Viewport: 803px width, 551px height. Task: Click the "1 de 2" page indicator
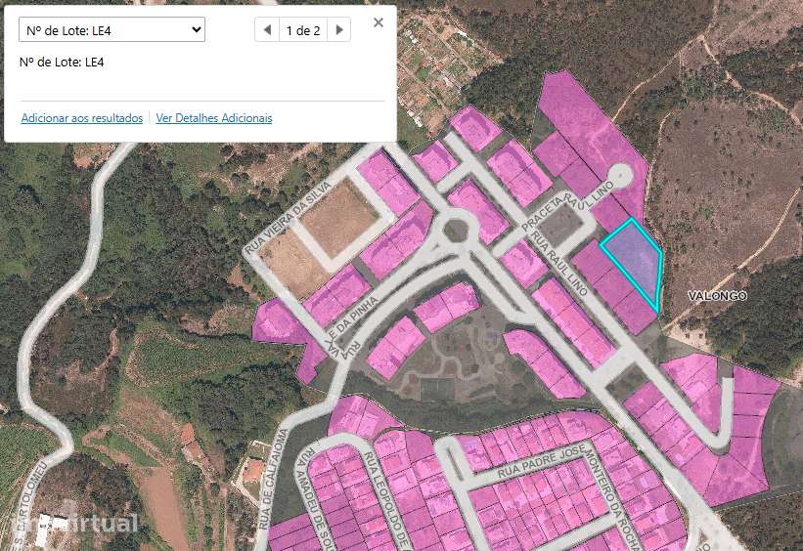click(x=303, y=30)
